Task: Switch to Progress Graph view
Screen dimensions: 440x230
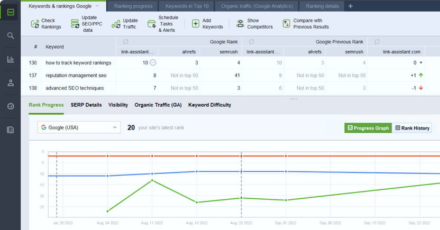Action: (367, 128)
